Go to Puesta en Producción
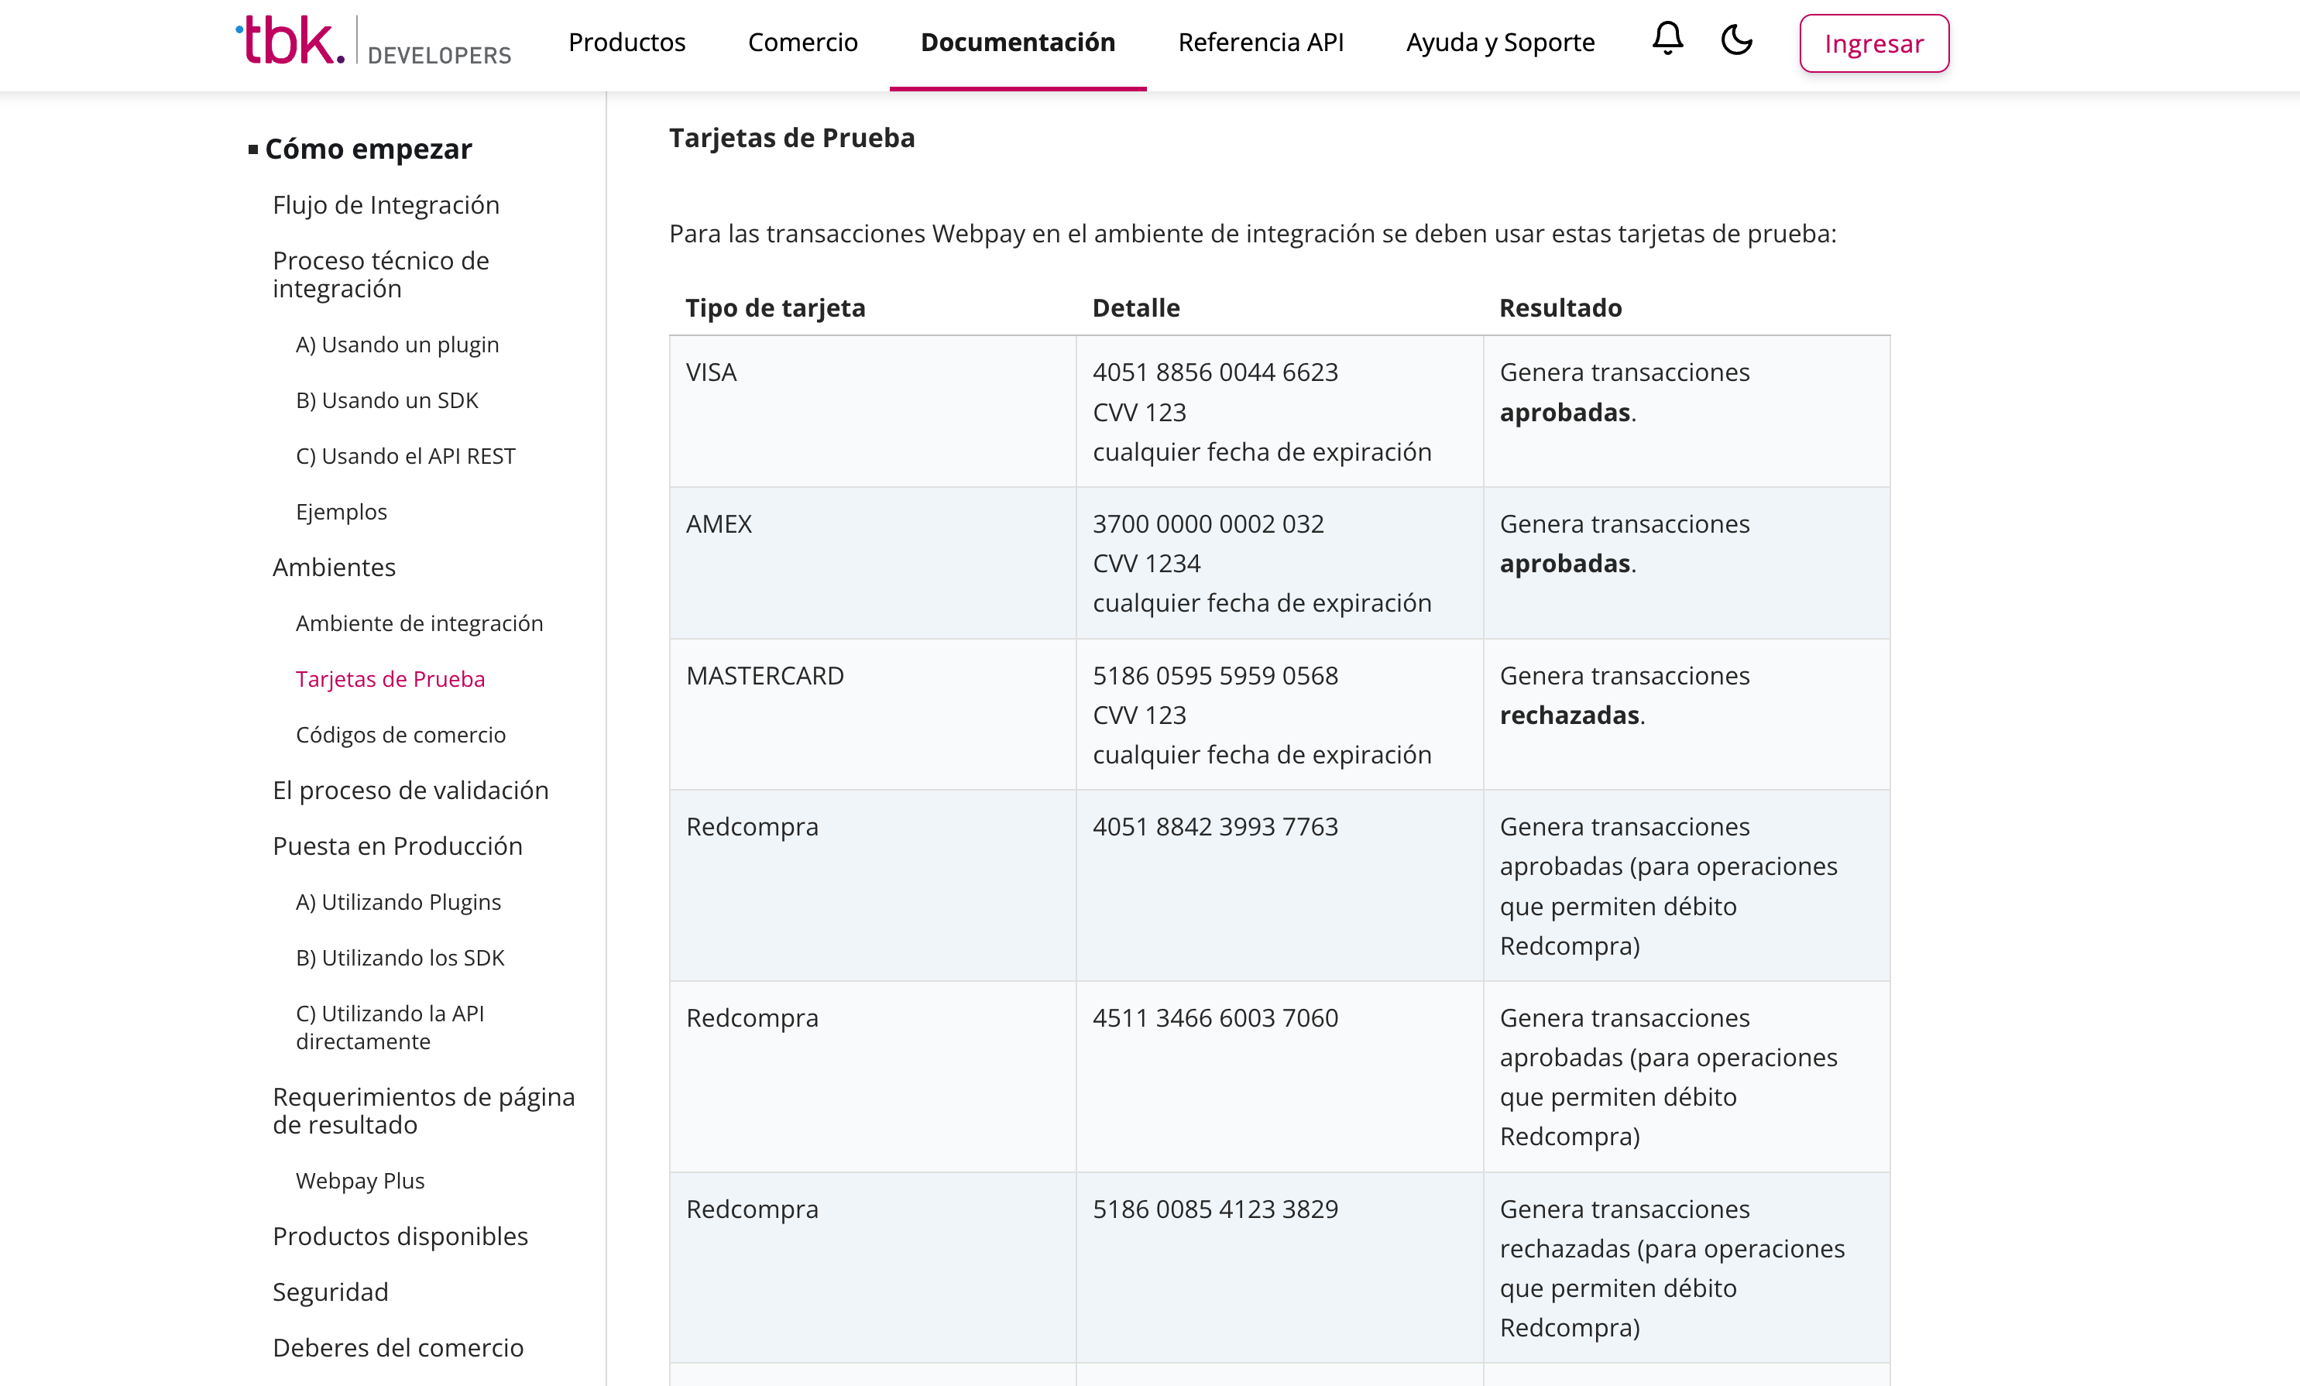This screenshot has height=1386, width=2300. 396,846
